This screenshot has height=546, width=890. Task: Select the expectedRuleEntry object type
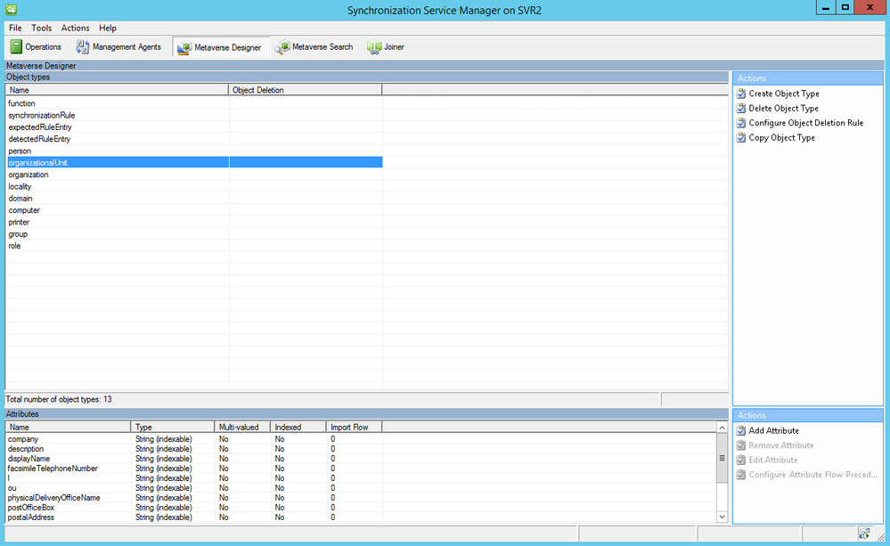tap(193, 127)
